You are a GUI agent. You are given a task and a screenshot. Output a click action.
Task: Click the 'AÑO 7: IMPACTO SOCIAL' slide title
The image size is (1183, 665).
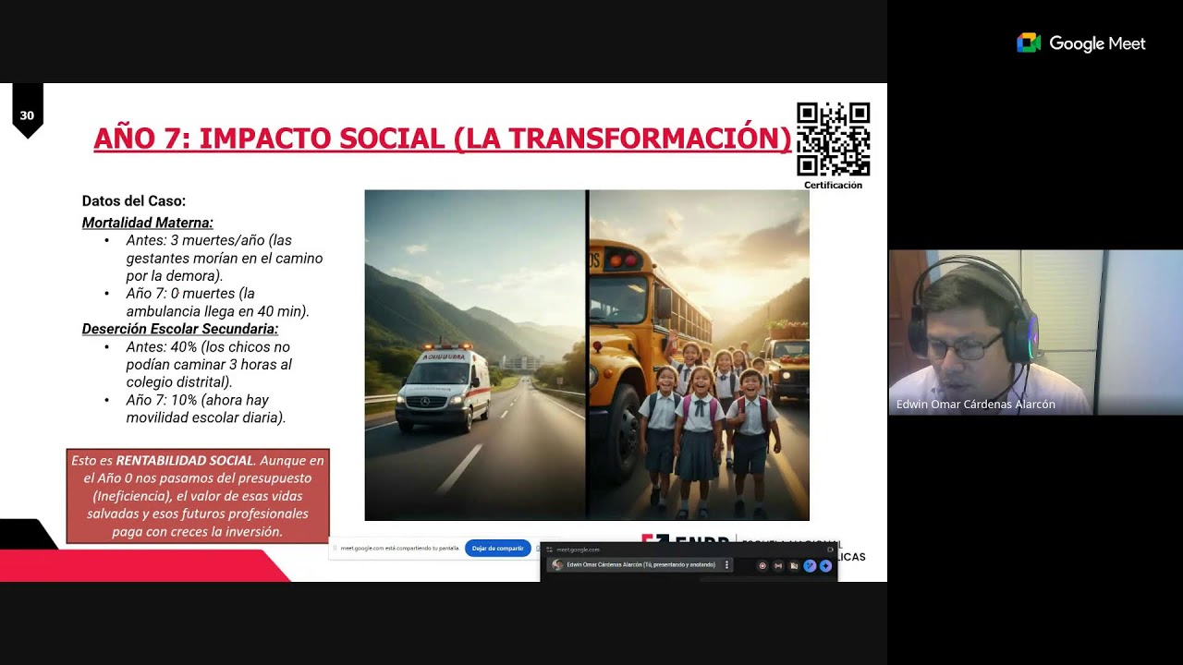point(443,139)
